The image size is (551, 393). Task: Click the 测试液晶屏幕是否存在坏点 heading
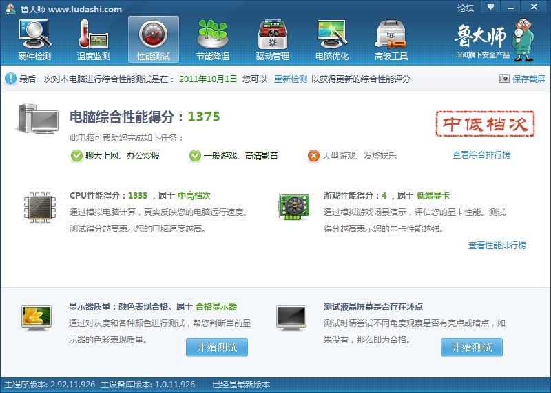click(x=373, y=306)
